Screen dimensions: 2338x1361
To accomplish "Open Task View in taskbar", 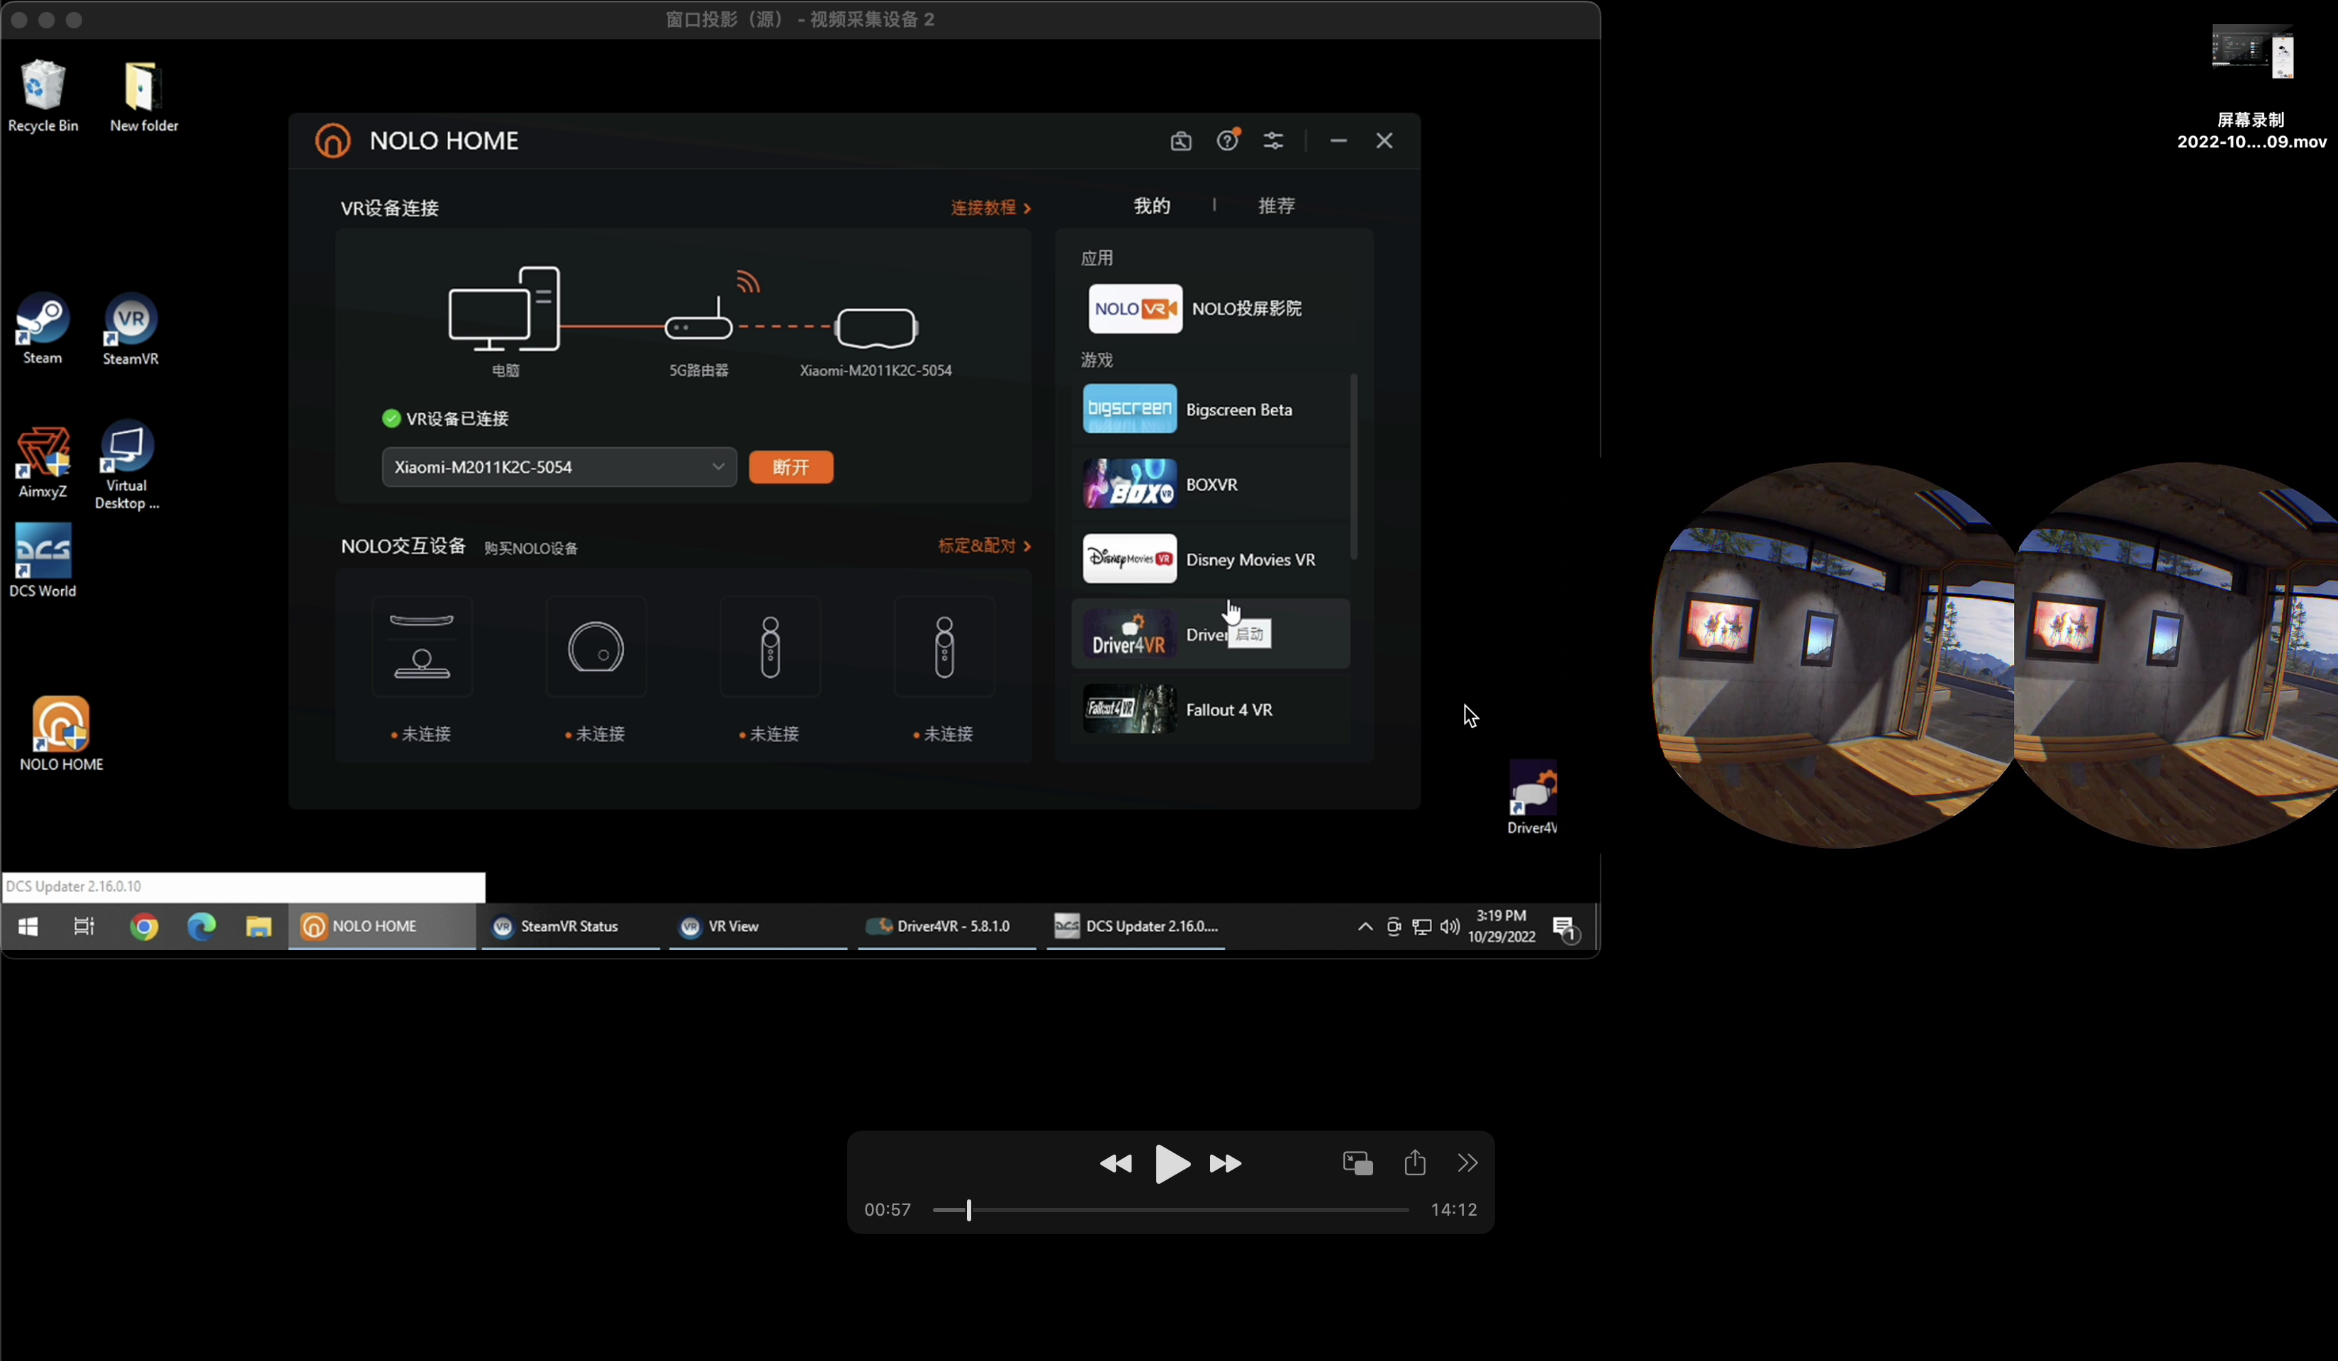I will tap(84, 926).
